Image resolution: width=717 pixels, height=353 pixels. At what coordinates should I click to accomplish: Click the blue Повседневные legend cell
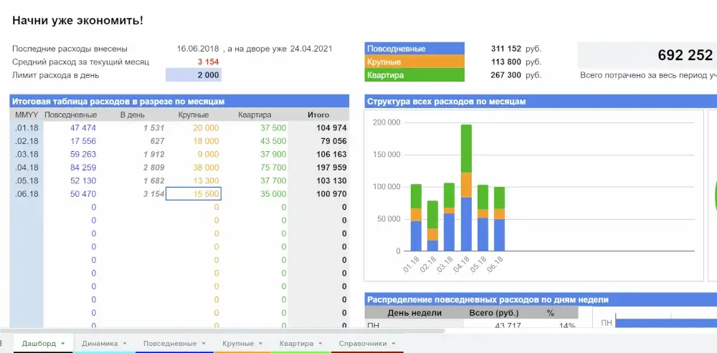(414, 49)
